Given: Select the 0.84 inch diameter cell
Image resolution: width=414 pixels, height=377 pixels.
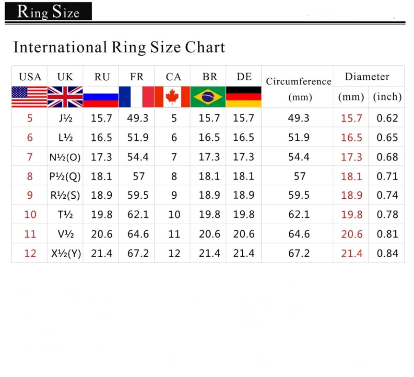Looking at the screenshot, I should [387, 253].
